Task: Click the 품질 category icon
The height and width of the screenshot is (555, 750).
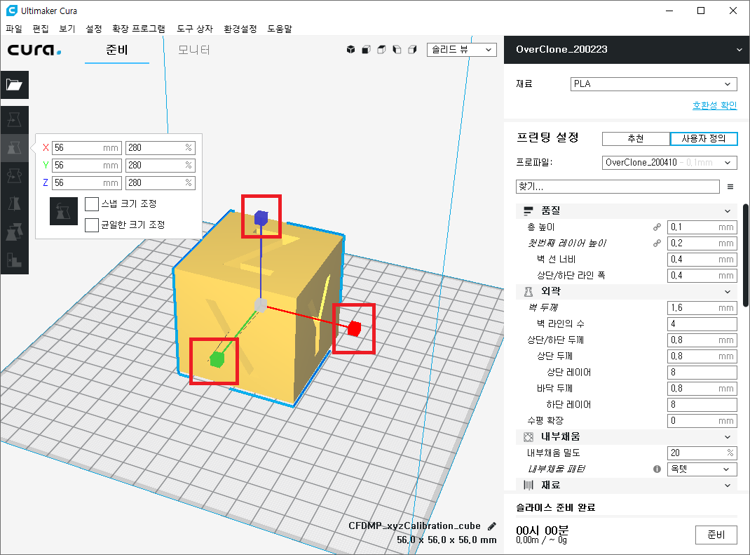Action: [x=528, y=210]
